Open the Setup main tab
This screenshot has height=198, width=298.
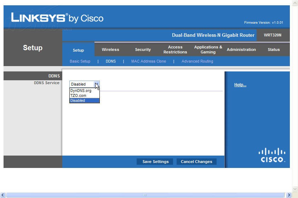point(78,50)
